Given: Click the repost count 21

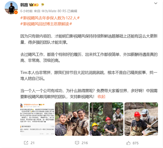Looking at the screenshot, I should click(x=33, y=143).
